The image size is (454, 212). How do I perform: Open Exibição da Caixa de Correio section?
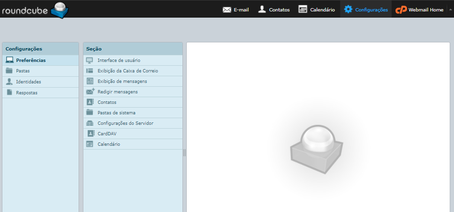coord(133,71)
